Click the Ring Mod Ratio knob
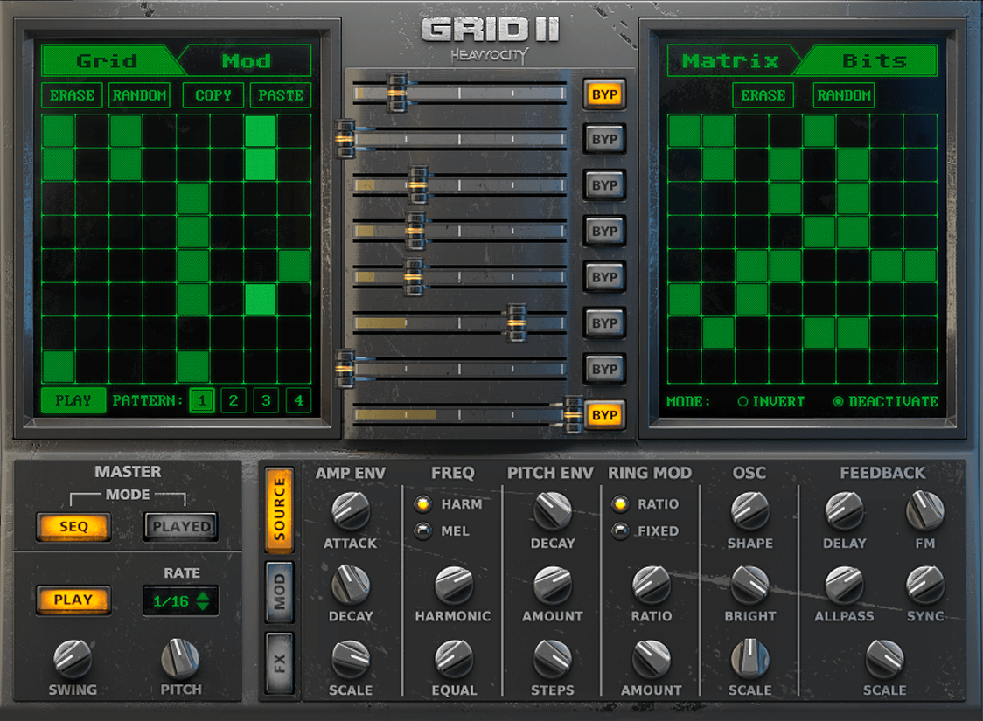Image resolution: width=983 pixels, height=721 pixels. tap(651, 584)
